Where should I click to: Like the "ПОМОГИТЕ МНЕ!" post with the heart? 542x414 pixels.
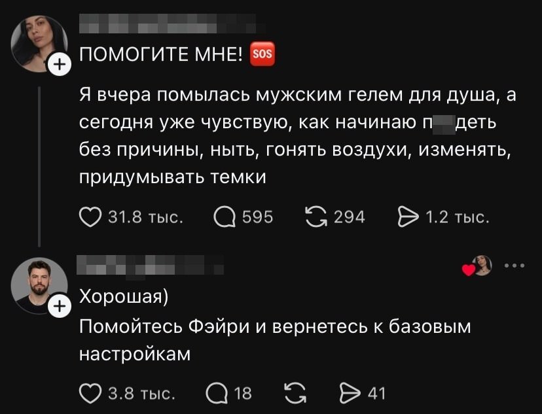91,216
